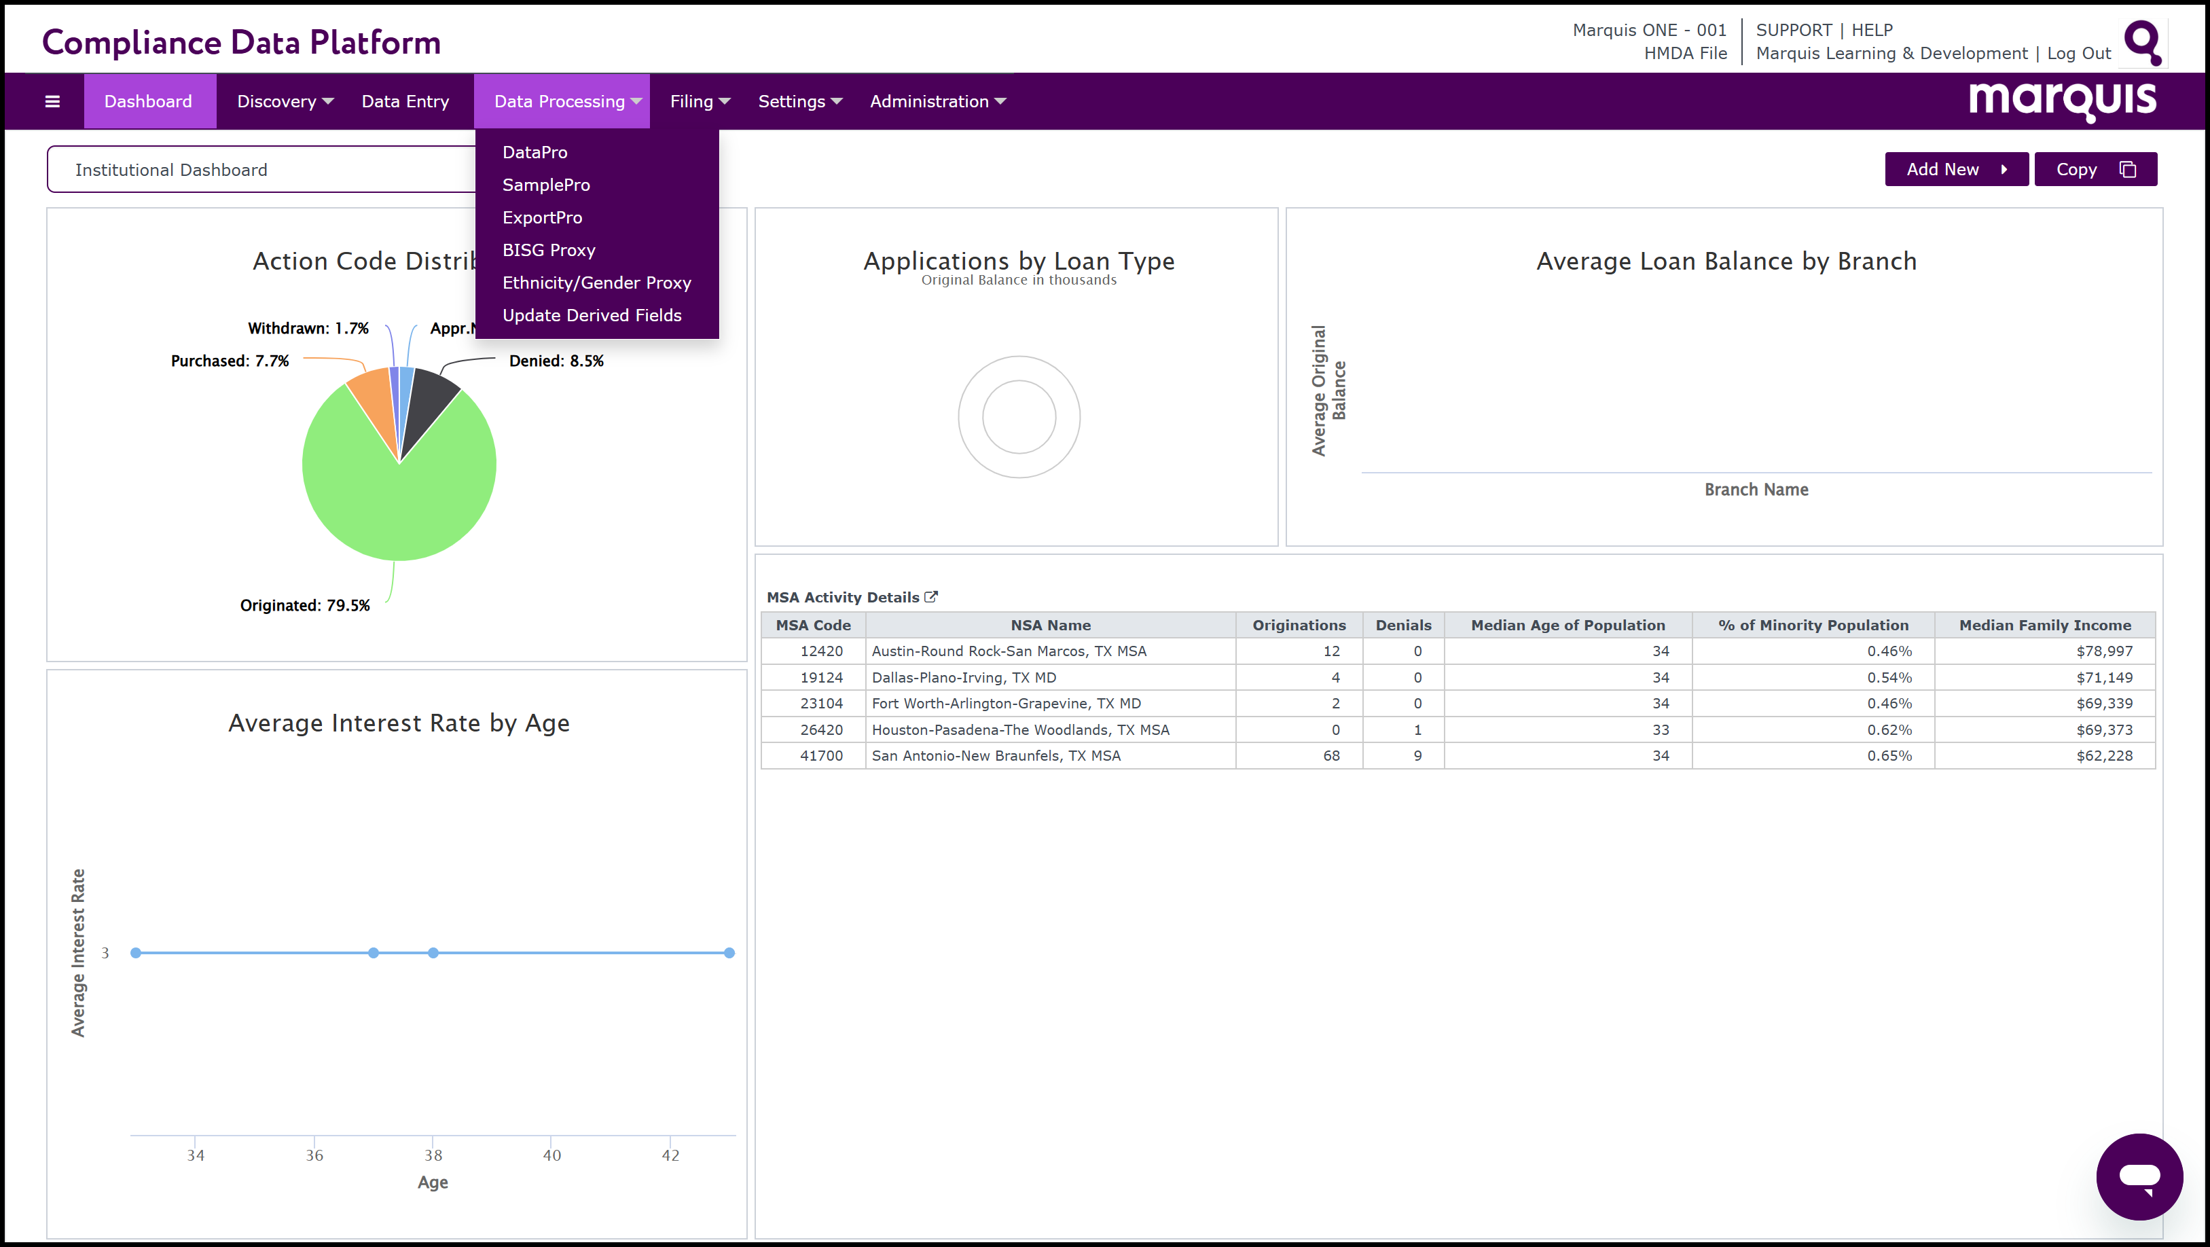Open the Settings dropdown menu

[x=799, y=101]
